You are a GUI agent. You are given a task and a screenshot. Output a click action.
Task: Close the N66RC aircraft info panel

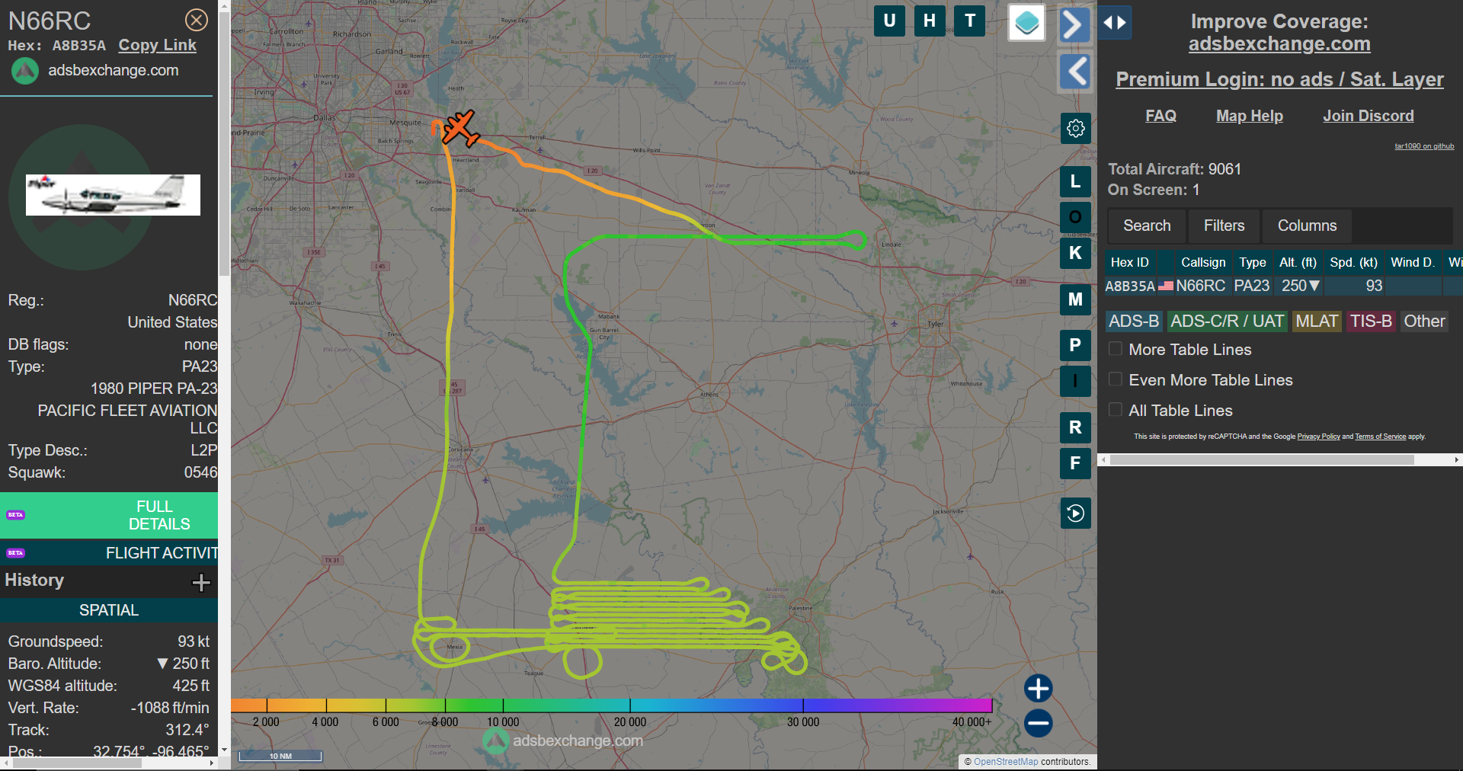click(x=197, y=20)
